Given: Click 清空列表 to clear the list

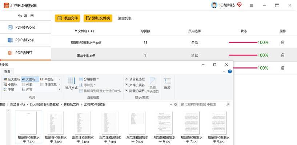Looking at the screenshot, I should click(x=125, y=18).
